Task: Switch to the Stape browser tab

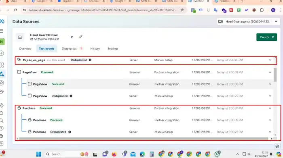Action: (15, 1)
